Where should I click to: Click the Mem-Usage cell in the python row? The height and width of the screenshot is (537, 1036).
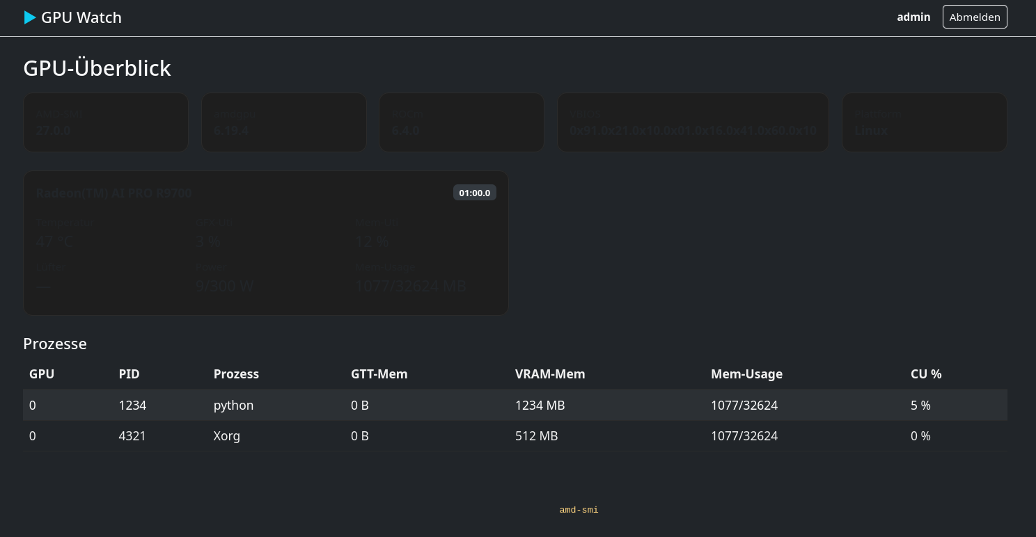(x=744, y=405)
